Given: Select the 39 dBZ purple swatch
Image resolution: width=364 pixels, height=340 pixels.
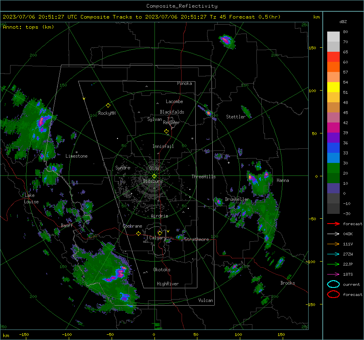Looking at the screenshot, I should coord(333,137).
